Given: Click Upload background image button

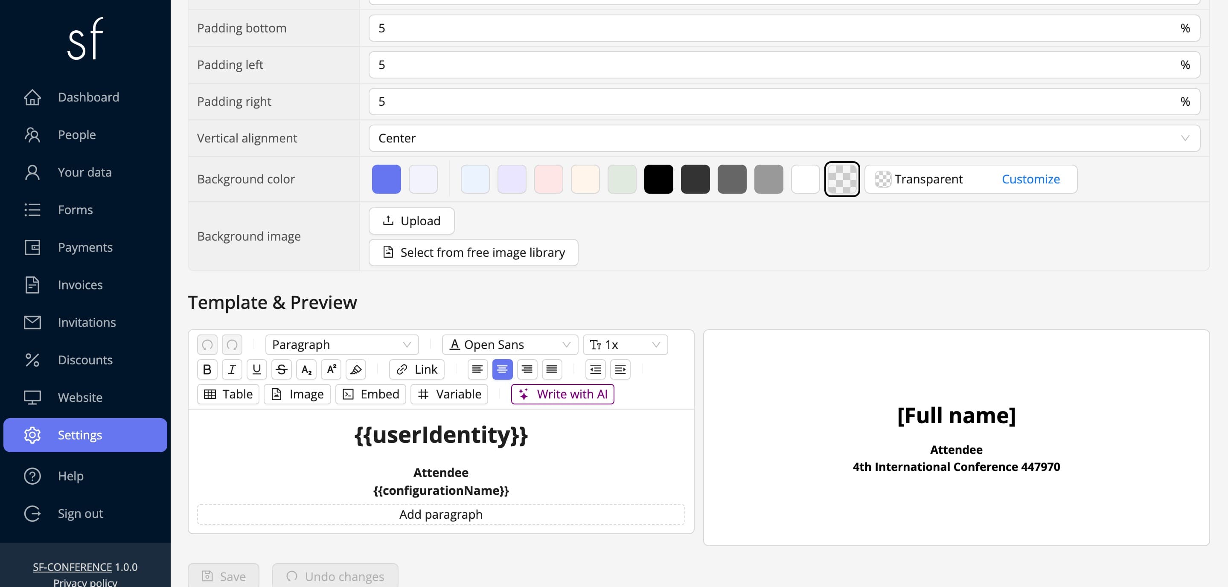Looking at the screenshot, I should (x=411, y=221).
